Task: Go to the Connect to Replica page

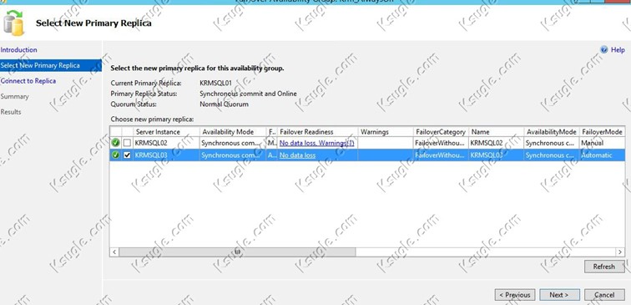Action: [28, 81]
